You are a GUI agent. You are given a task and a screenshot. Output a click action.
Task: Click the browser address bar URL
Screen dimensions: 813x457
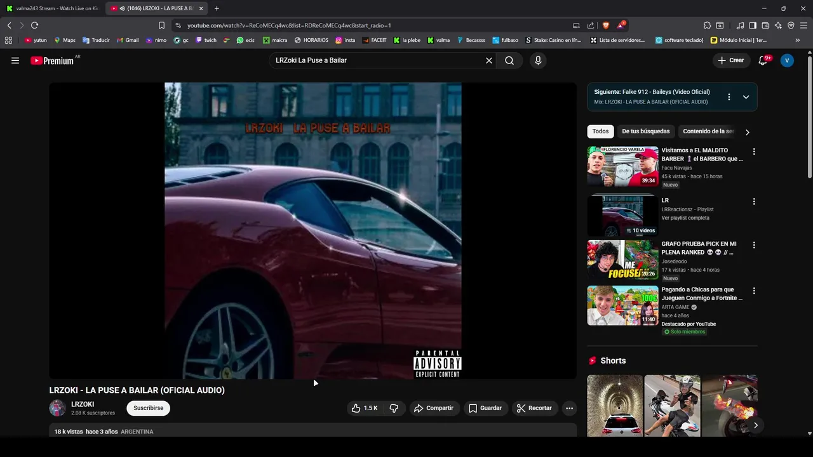(x=289, y=25)
